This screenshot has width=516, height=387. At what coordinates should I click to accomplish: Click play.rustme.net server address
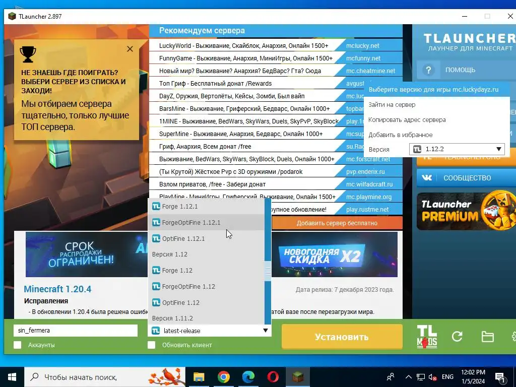367,209
